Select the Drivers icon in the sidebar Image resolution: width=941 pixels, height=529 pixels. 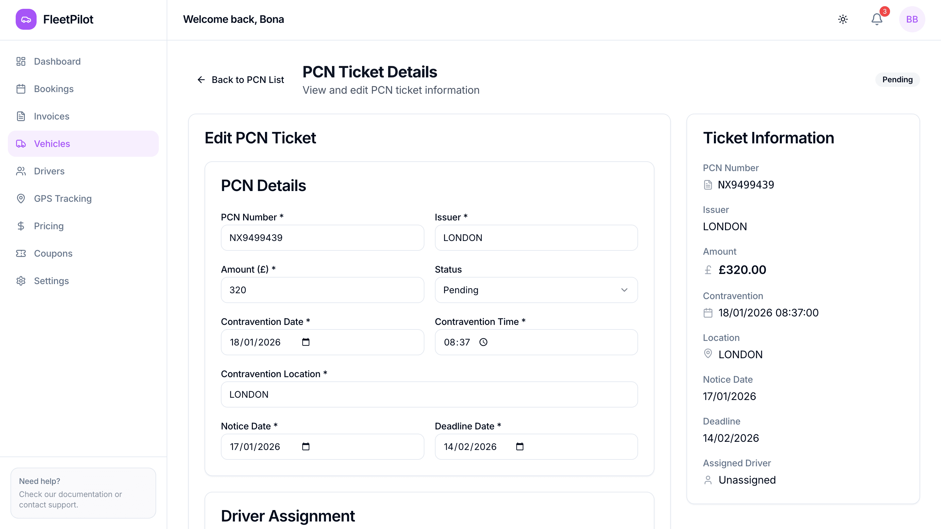(21, 171)
